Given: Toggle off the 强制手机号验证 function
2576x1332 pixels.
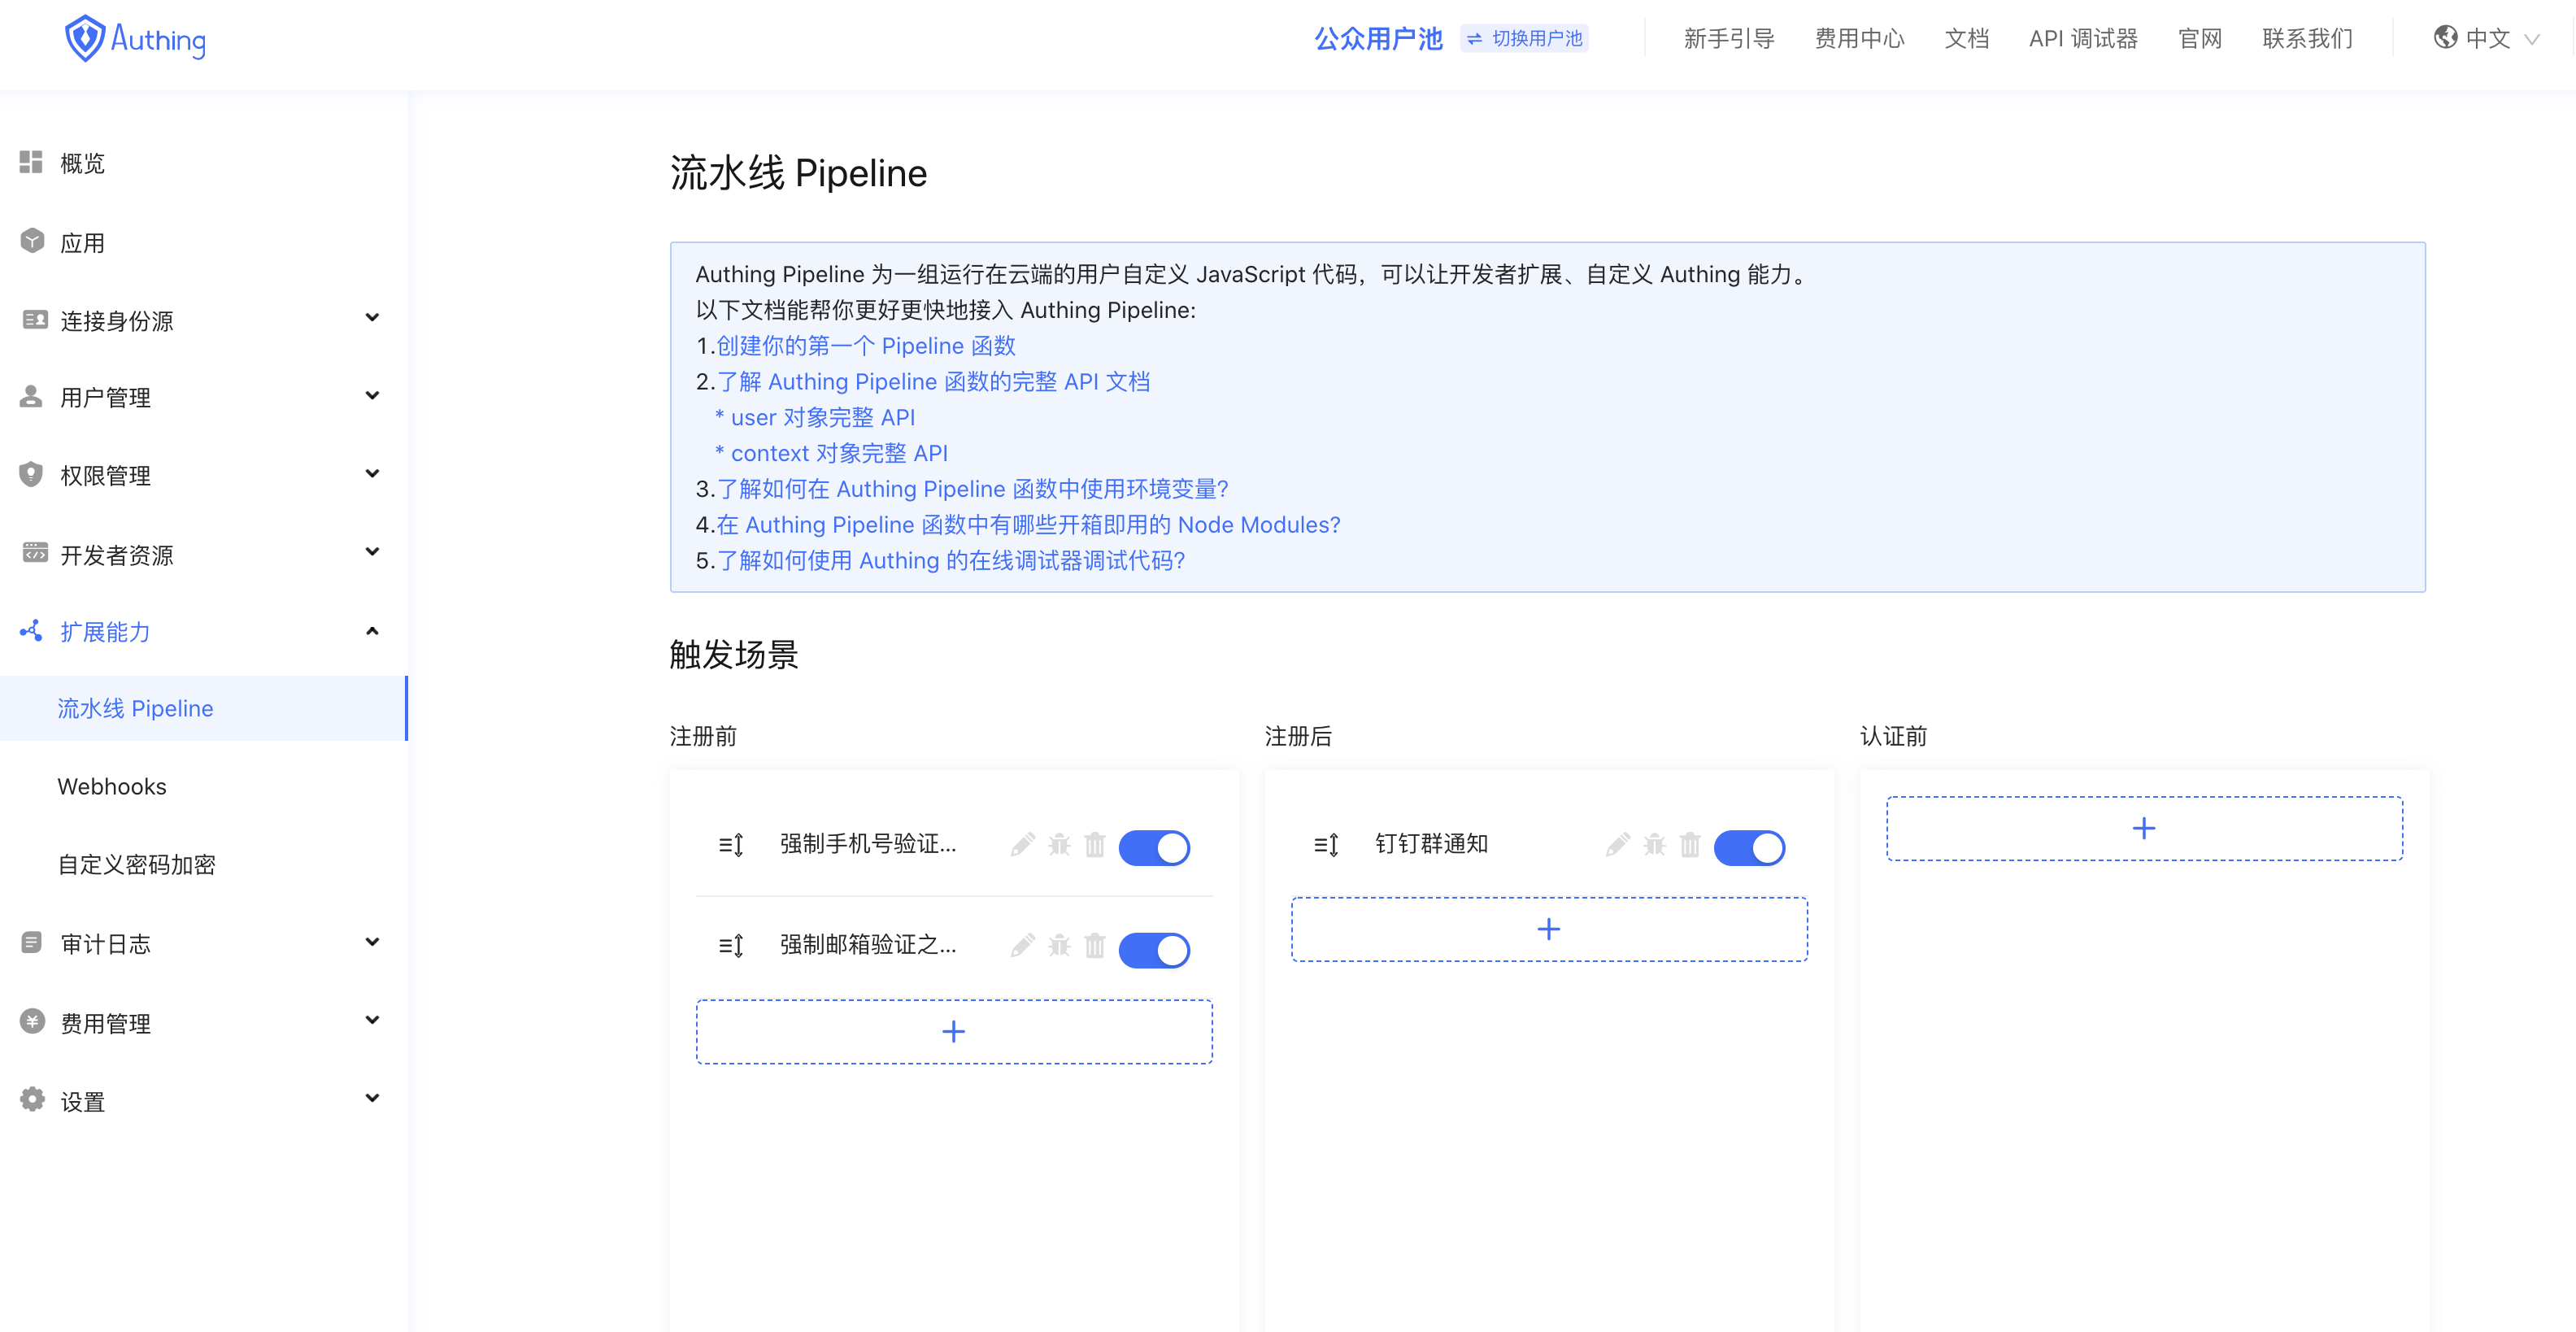Looking at the screenshot, I should (x=1155, y=847).
